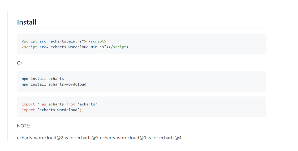
Task: Click the 'Or' text between code blocks
Action: (x=19, y=63)
